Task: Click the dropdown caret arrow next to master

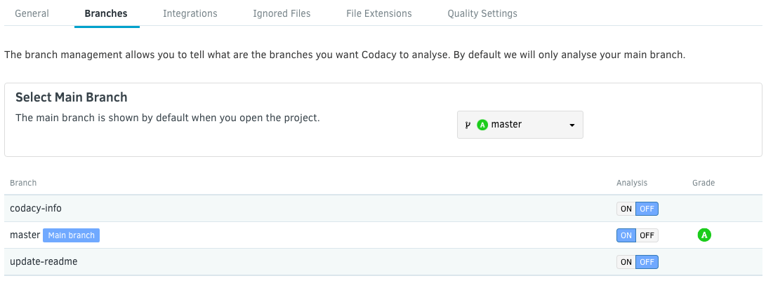Action: tap(572, 125)
